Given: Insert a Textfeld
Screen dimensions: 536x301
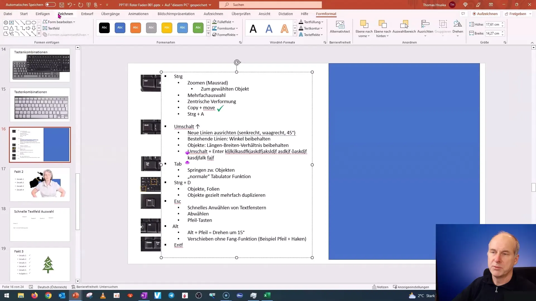Looking at the screenshot, I should [x=51, y=28].
